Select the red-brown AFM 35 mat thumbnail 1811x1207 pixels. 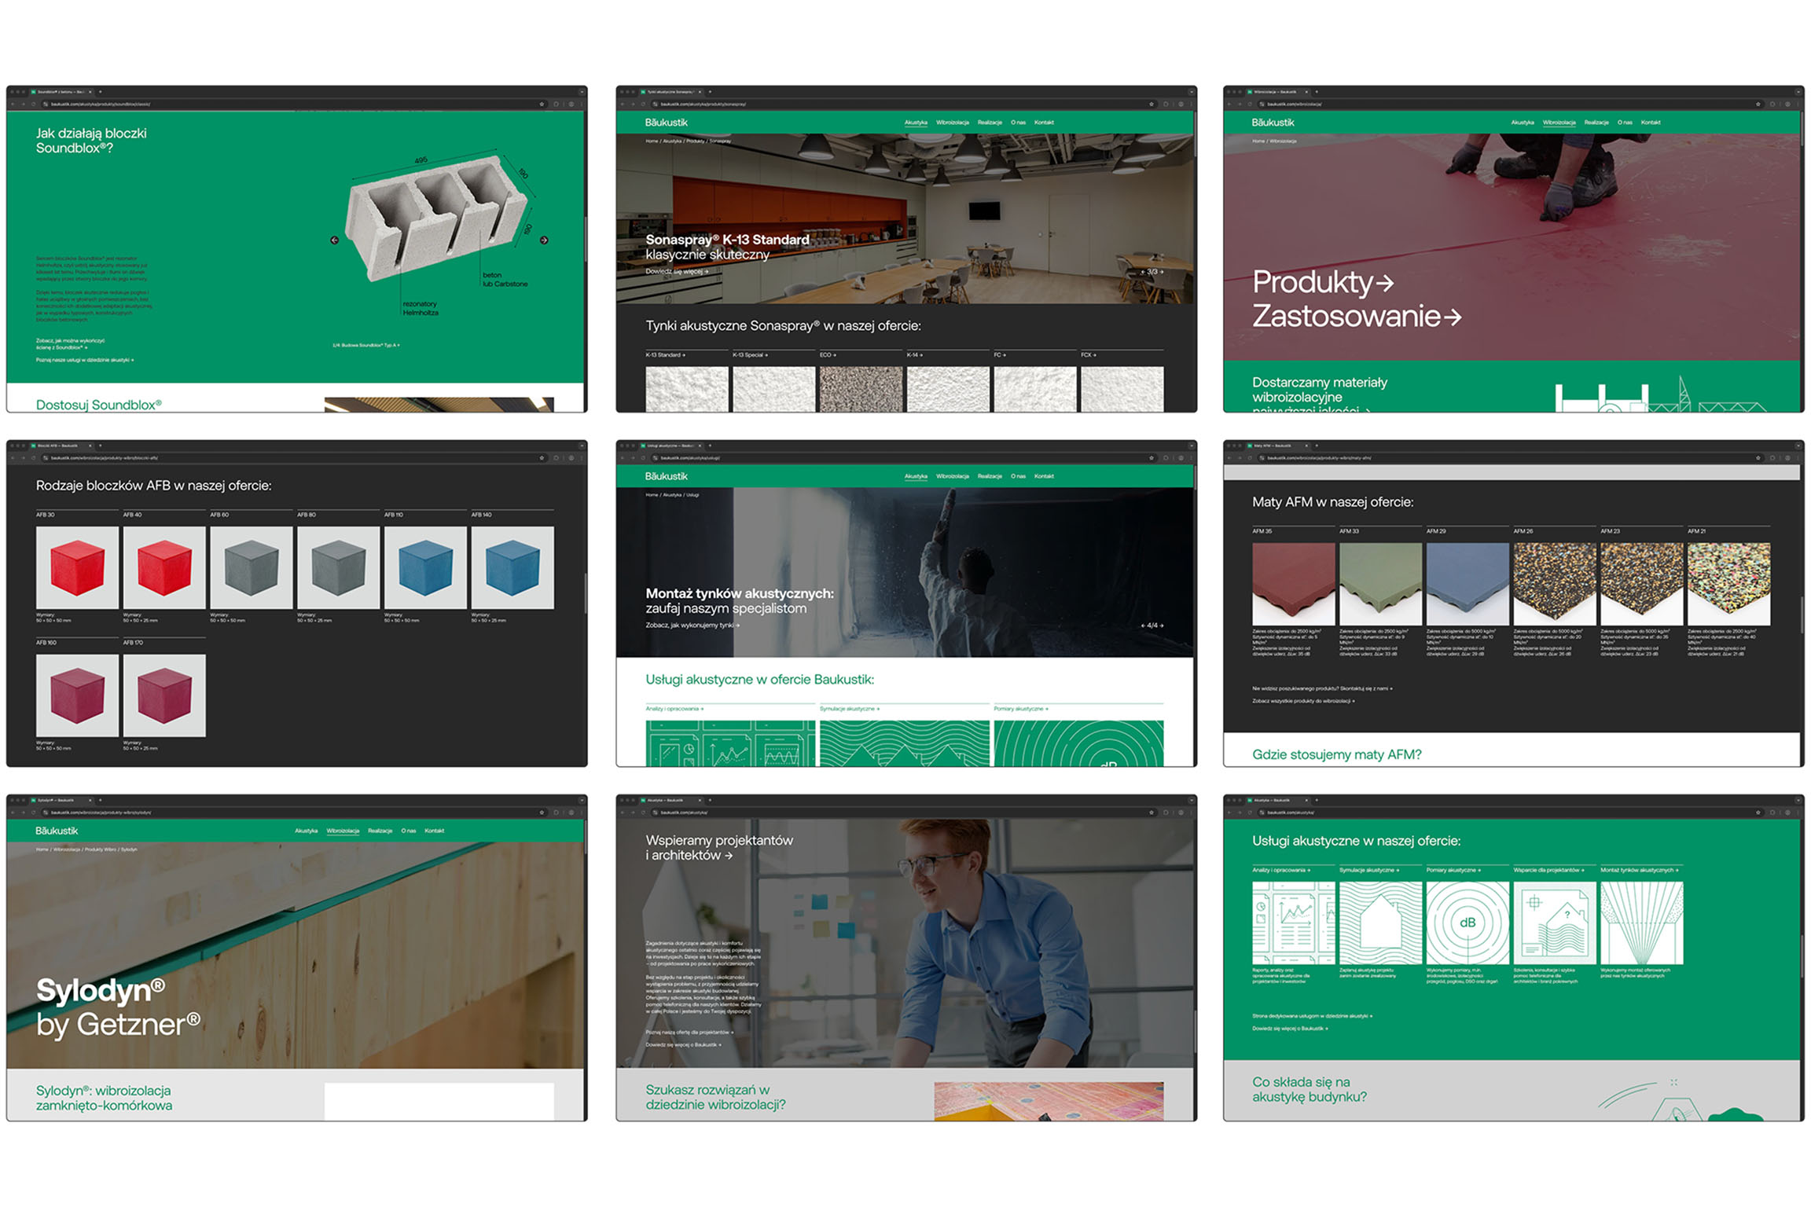1293,585
